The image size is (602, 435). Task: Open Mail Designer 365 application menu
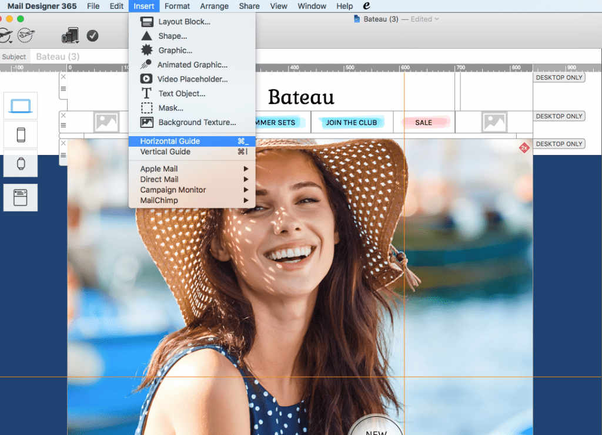(42, 6)
